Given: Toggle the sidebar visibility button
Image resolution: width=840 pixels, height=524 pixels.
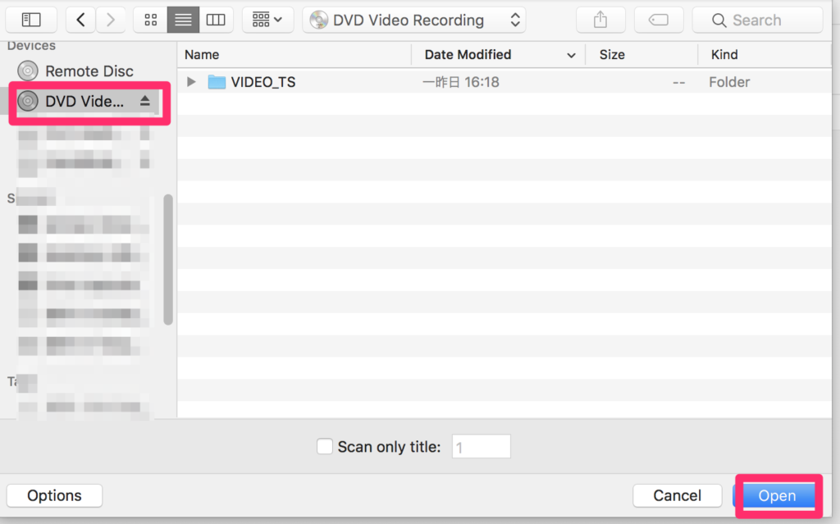Looking at the screenshot, I should click(x=31, y=20).
